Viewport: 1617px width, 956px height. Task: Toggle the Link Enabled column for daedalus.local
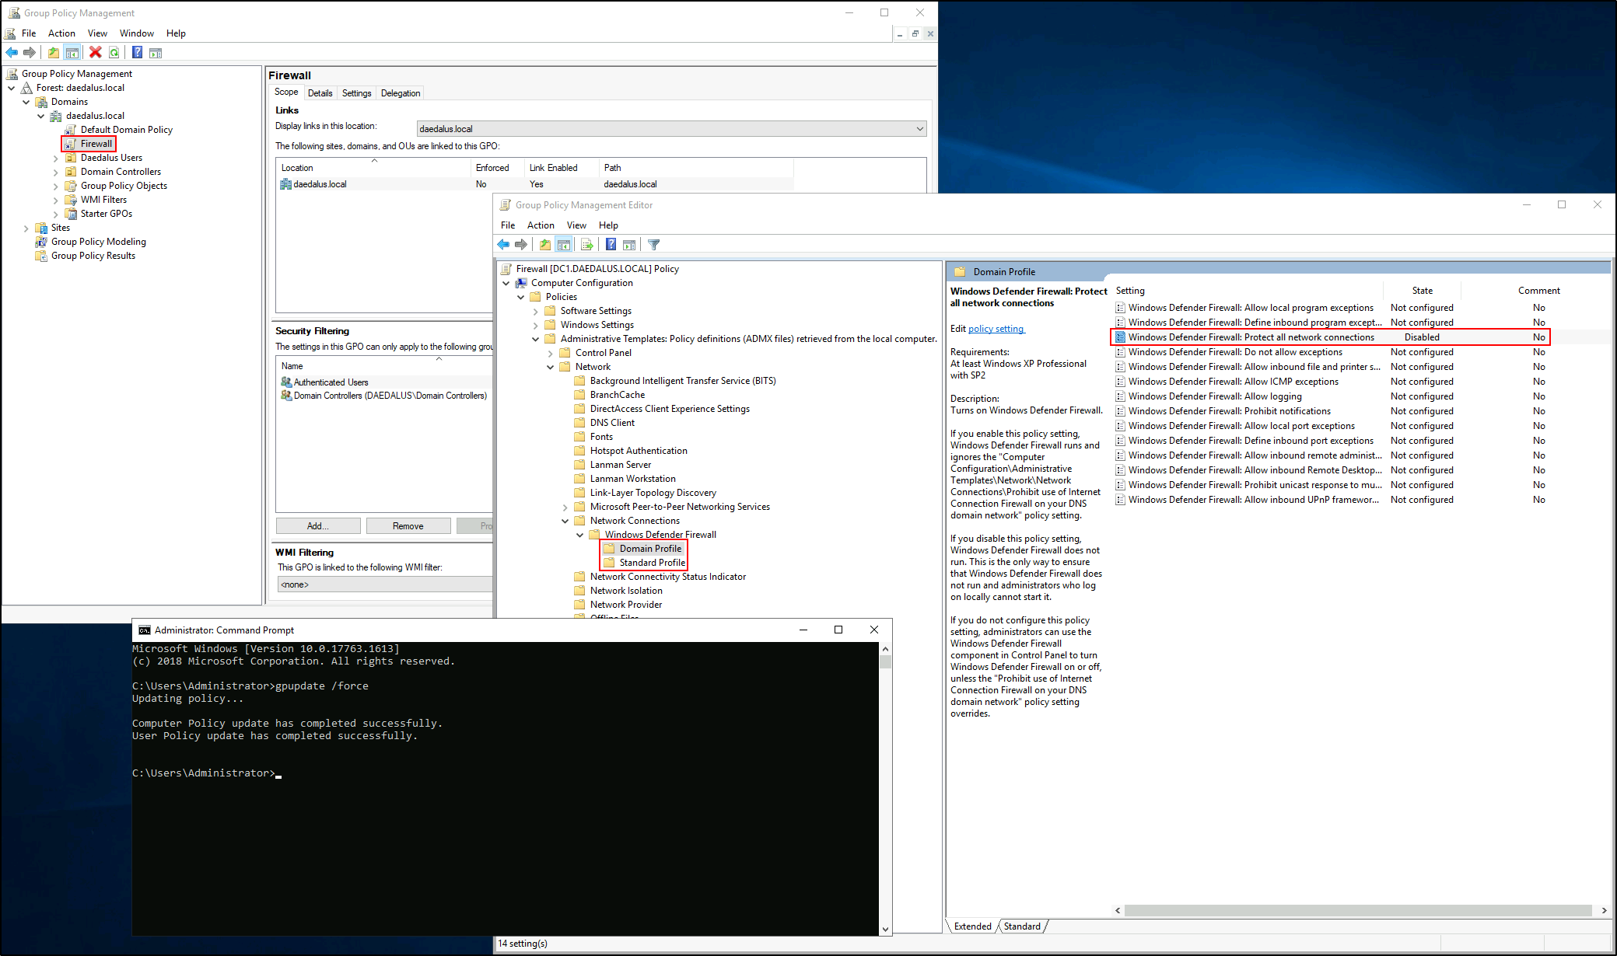tap(535, 183)
